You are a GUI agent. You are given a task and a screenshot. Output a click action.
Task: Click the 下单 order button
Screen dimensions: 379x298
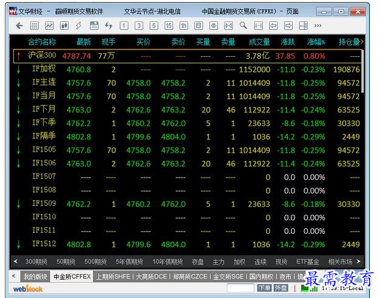(264, 288)
